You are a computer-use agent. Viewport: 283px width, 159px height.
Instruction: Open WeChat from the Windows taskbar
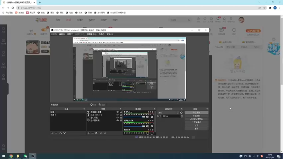point(25,156)
